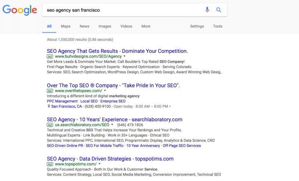Click the Ad badge next to overthetopseo URL
This screenshot has height=181, width=299.
coord(50,91)
